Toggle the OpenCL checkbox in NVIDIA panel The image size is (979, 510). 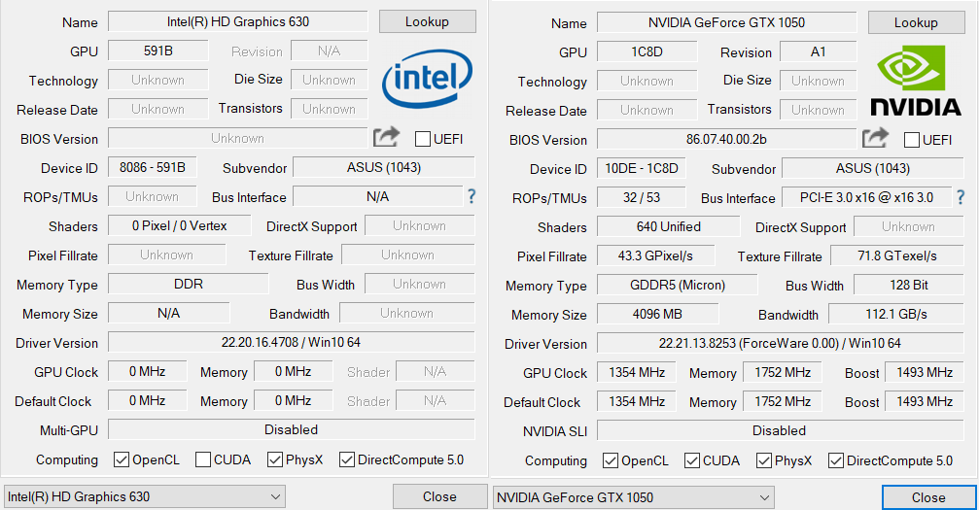tap(611, 460)
